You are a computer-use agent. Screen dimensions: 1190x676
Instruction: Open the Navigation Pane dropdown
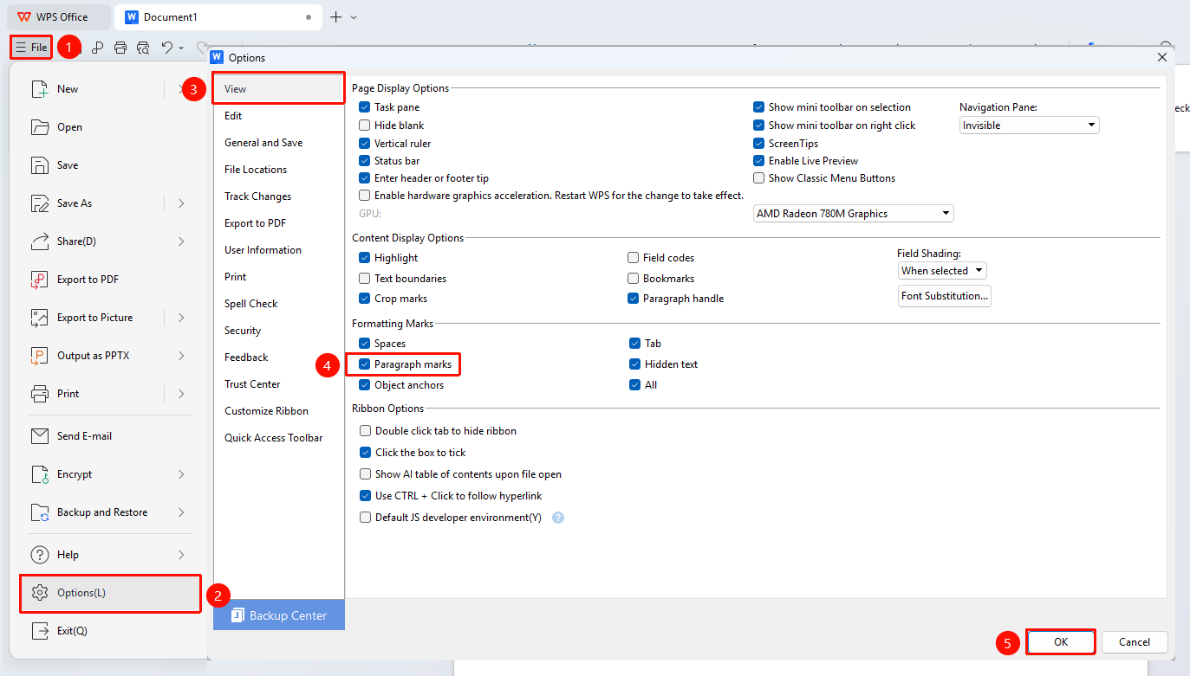pos(1030,126)
